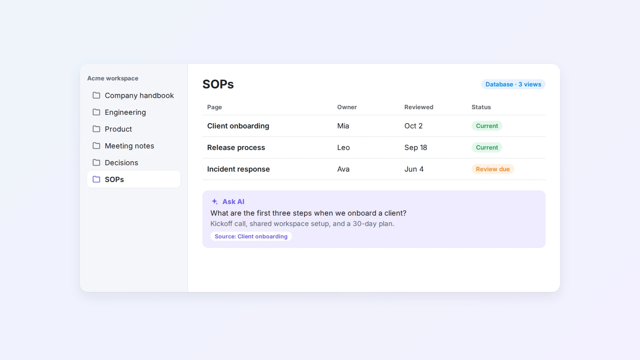Open the Client onboarding page row
Image resolution: width=640 pixels, height=360 pixels.
[x=374, y=126]
